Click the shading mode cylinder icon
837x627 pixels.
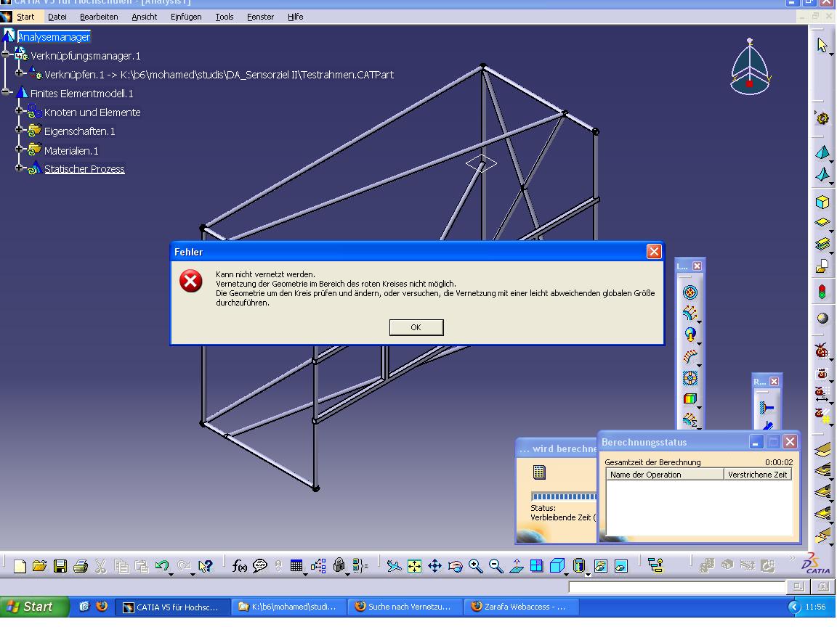(578, 565)
